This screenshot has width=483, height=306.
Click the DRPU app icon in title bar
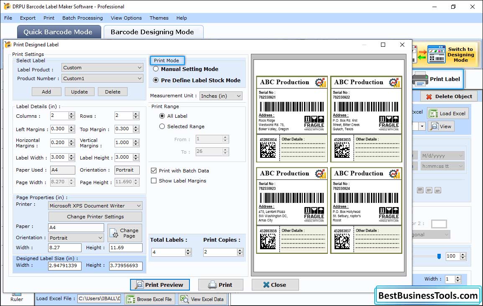pos(7,6)
